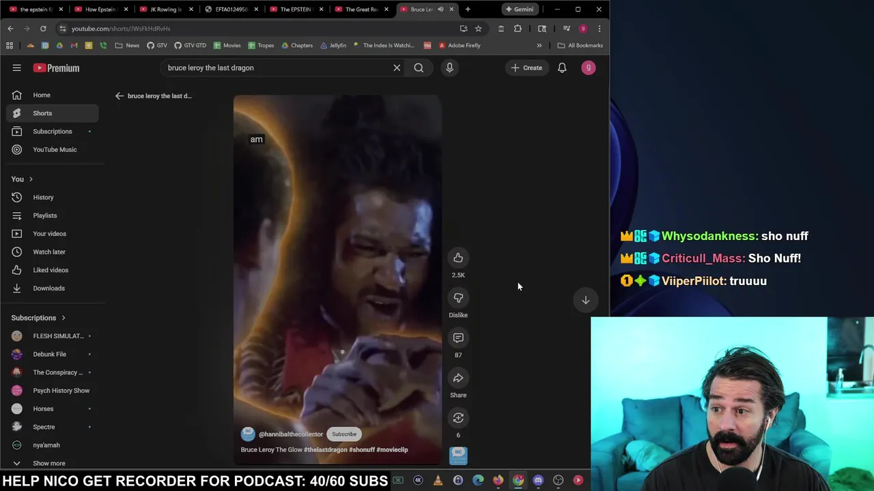This screenshot has height=491, width=874.
Task: Open the account avatar menu
Action: tap(588, 68)
